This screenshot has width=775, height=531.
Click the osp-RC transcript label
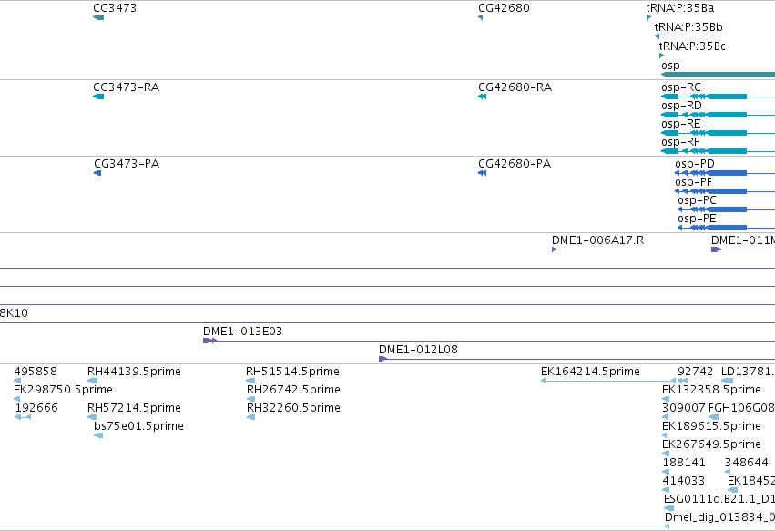(x=681, y=87)
